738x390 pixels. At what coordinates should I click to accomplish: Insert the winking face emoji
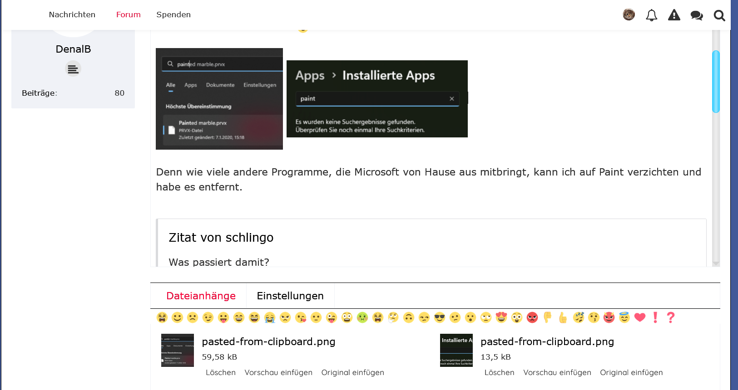pyautogui.click(x=208, y=317)
